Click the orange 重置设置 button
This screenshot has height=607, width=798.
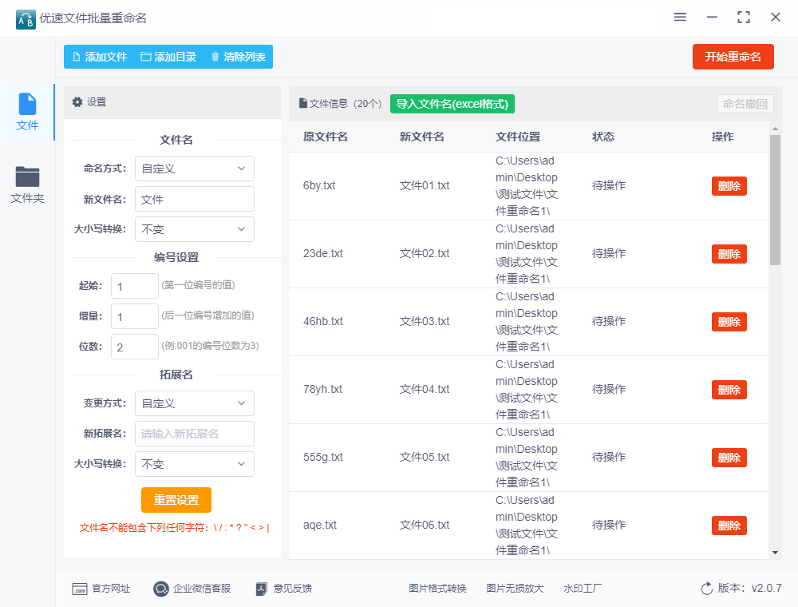[x=176, y=500]
